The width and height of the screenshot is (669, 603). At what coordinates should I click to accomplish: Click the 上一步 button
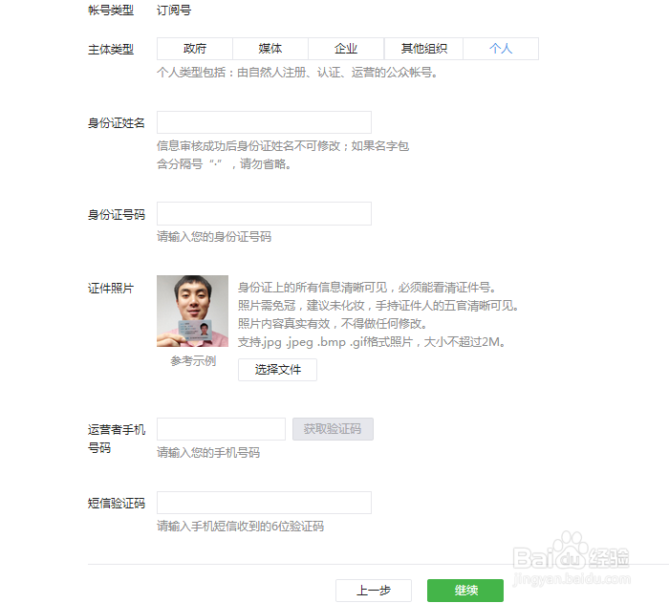coord(374,591)
